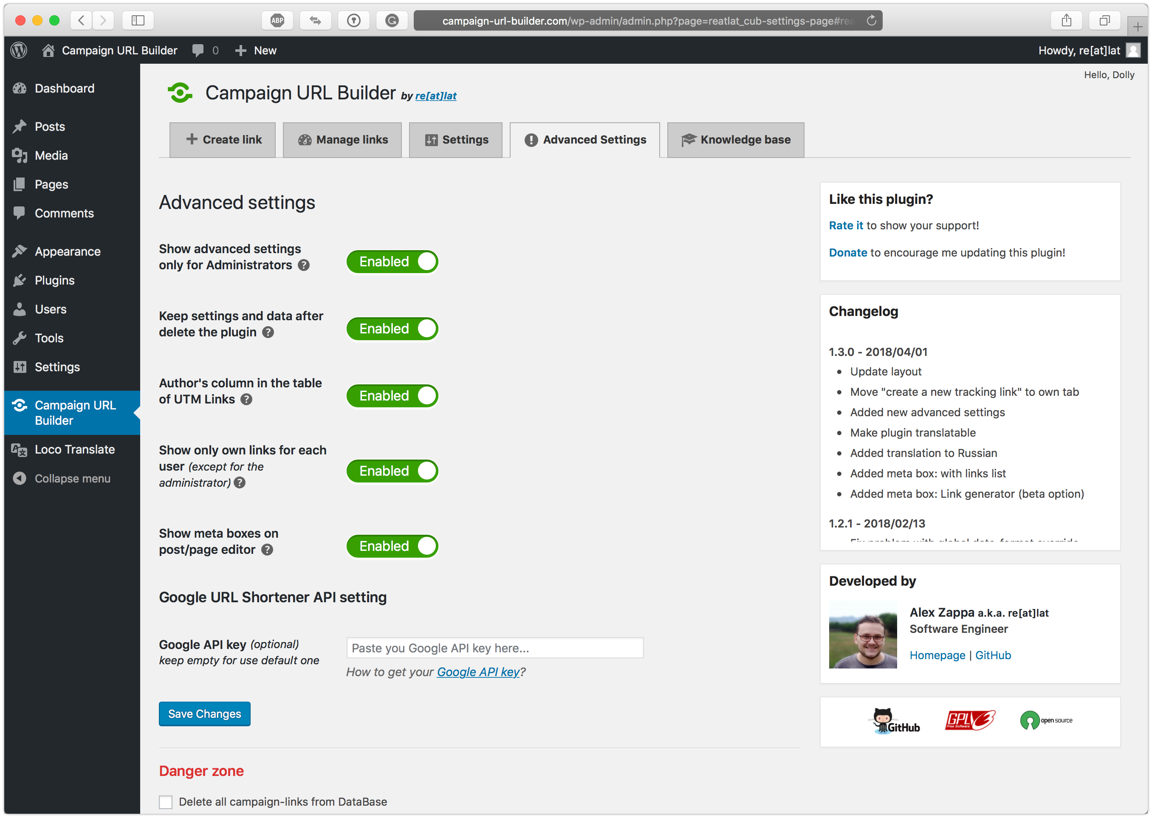Click the Safari address bar

pyautogui.click(x=648, y=21)
